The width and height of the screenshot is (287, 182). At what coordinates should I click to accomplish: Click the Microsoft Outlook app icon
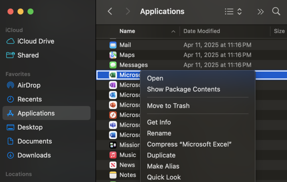(113, 95)
